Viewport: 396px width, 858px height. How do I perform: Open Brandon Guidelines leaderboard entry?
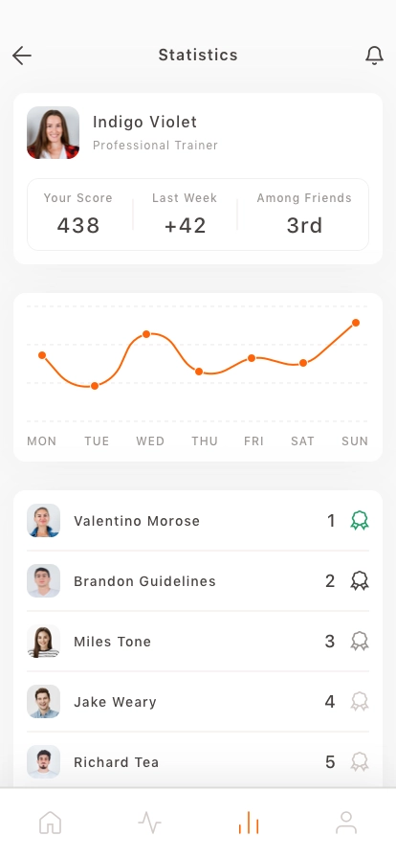coord(198,580)
